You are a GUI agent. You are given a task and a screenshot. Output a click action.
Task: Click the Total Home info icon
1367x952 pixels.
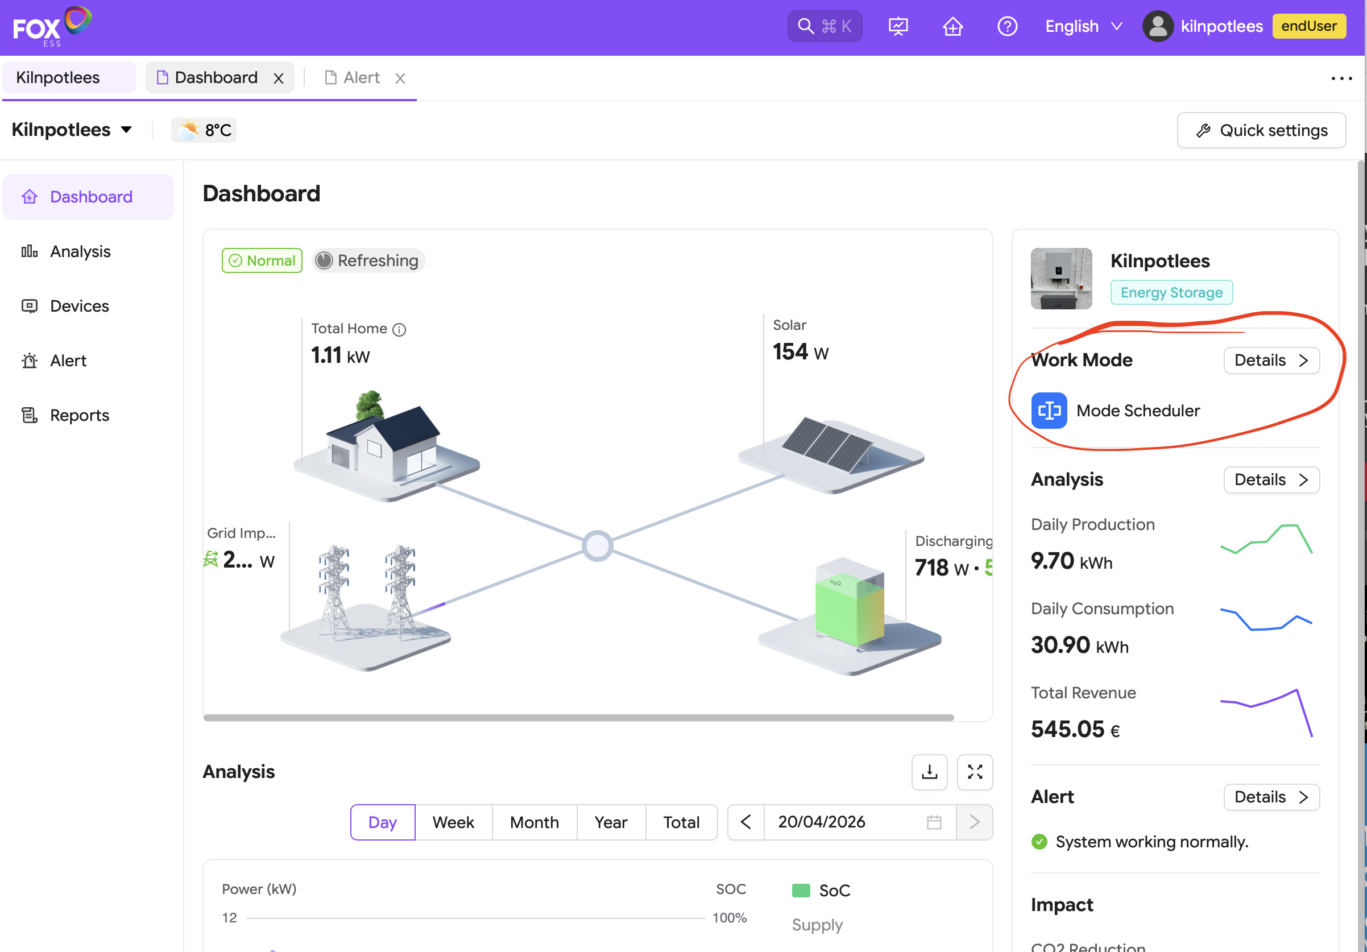pos(400,329)
